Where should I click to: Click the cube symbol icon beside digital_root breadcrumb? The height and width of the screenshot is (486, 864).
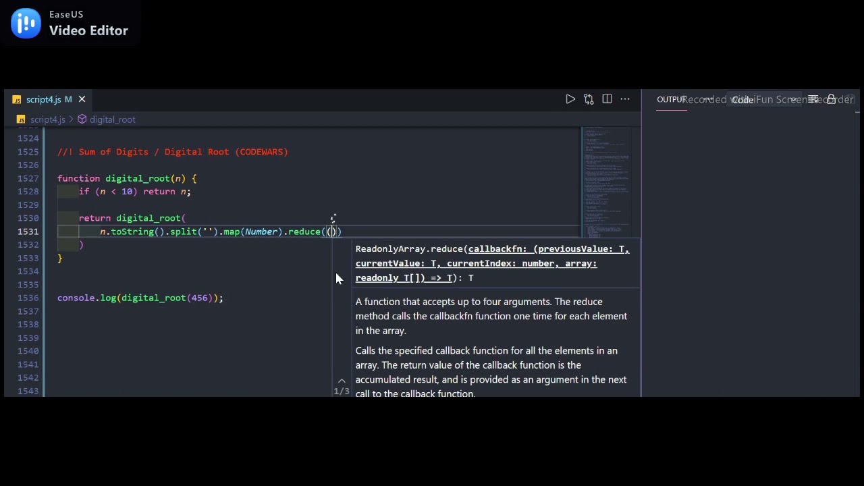point(82,119)
